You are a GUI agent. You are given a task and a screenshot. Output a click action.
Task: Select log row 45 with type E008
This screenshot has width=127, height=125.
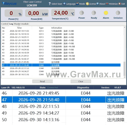(x=61, y=59)
